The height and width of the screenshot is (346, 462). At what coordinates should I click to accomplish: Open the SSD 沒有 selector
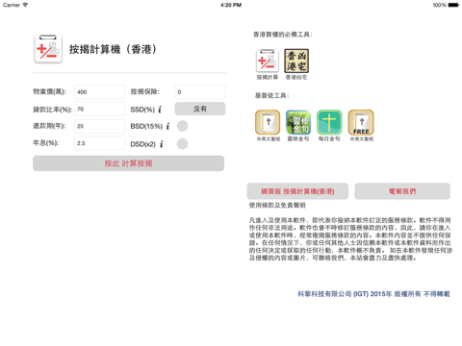click(x=200, y=109)
